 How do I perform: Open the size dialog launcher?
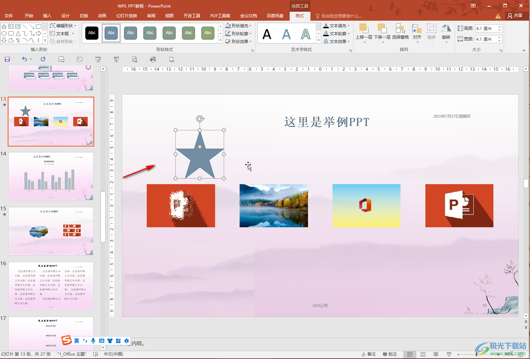[x=501, y=51]
